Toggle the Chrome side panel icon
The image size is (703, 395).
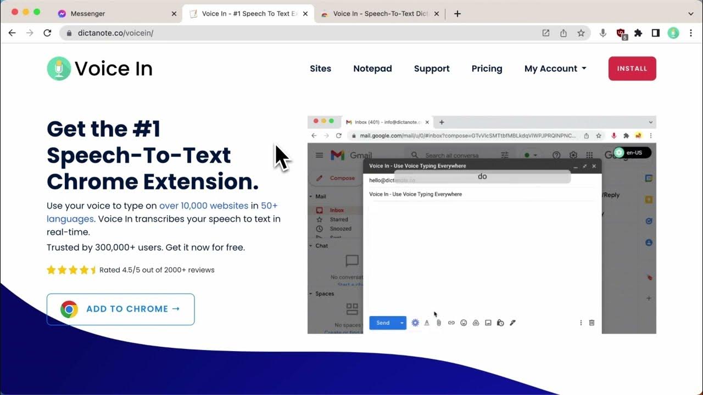(x=655, y=33)
